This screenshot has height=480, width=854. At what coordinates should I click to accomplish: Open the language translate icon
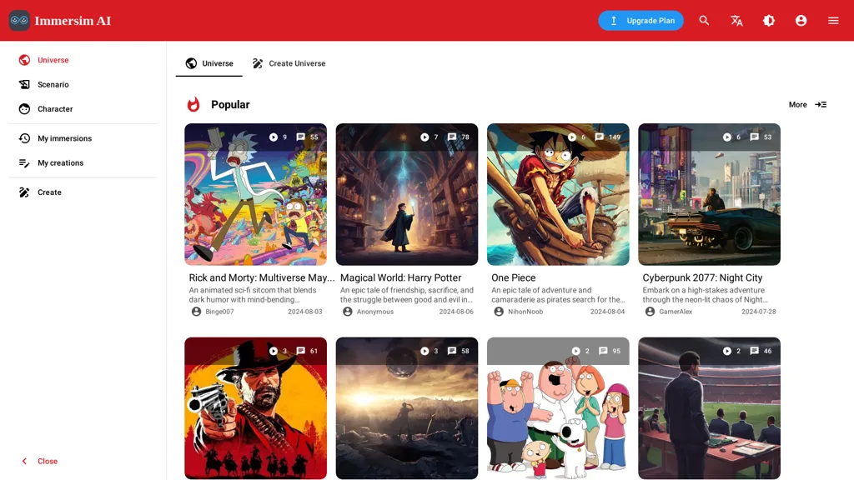(x=736, y=21)
